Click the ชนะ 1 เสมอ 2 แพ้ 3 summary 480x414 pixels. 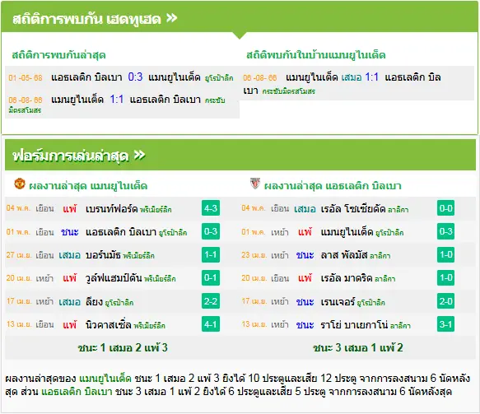tap(123, 348)
